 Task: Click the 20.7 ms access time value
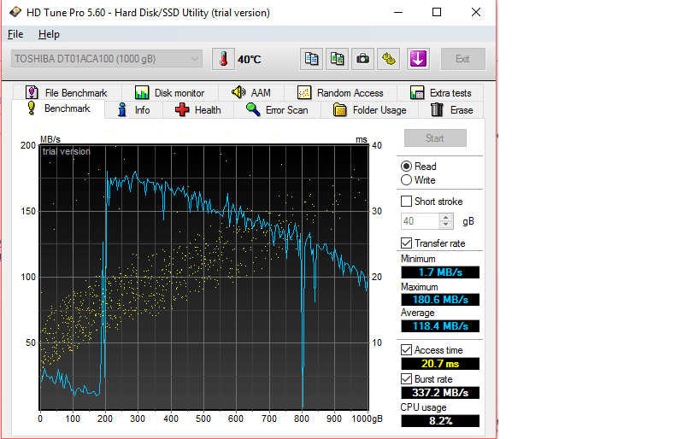440,364
